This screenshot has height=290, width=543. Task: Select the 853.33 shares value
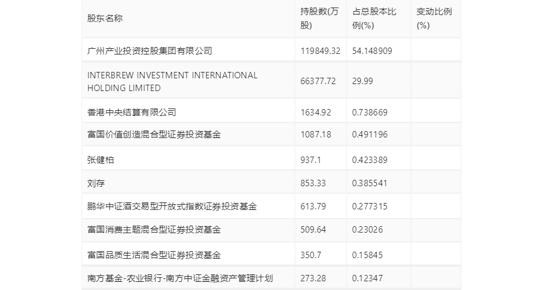[313, 183]
